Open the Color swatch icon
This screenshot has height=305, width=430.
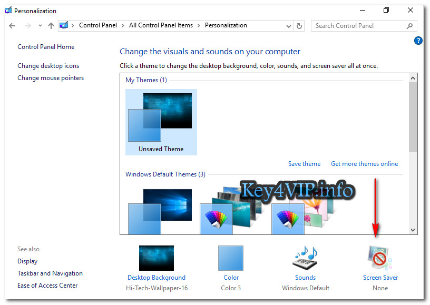[x=231, y=258]
